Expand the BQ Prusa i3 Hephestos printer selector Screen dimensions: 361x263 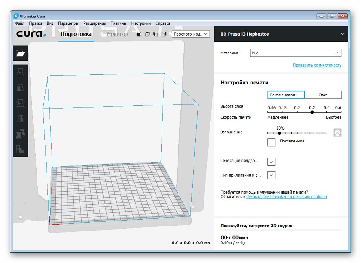(x=281, y=34)
